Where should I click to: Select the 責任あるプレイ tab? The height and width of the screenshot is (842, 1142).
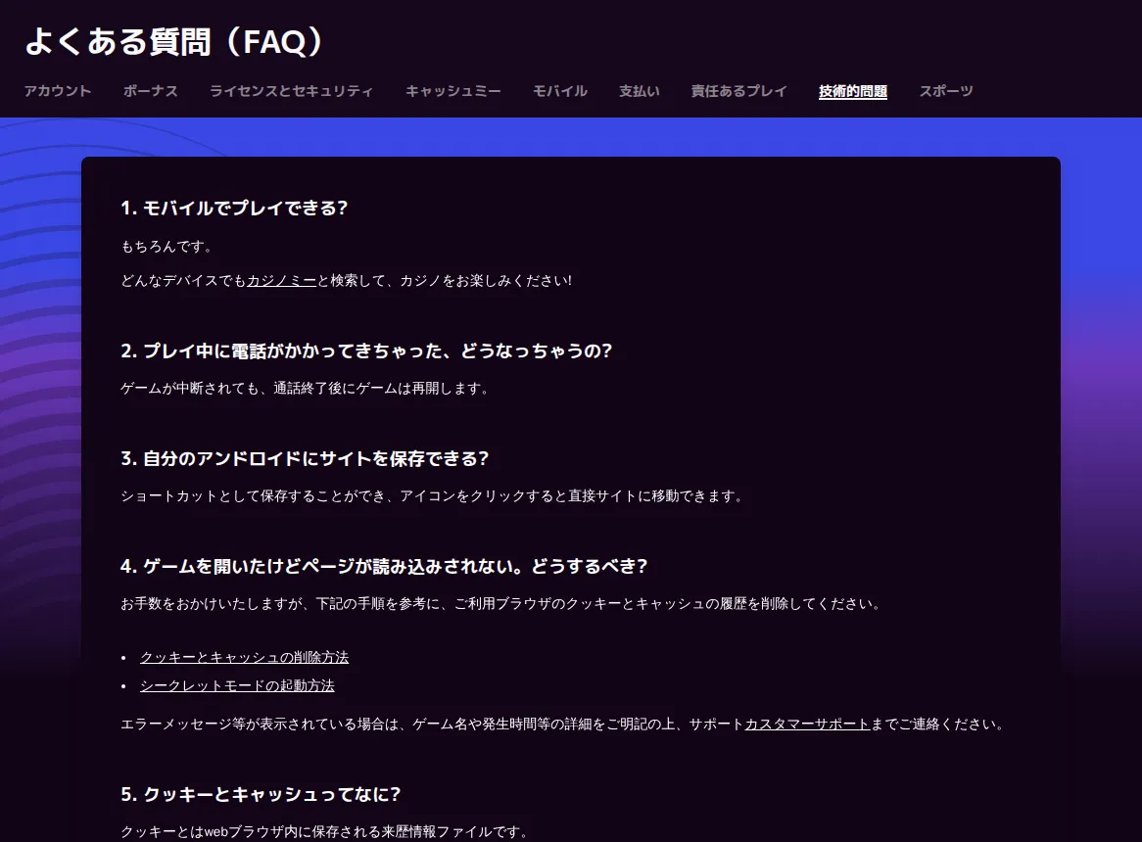coord(739,91)
